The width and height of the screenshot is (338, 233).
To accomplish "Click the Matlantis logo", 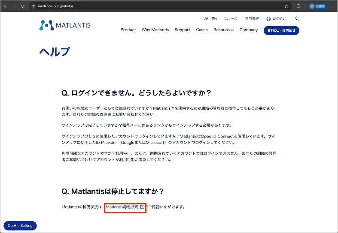I will pos(65,25).
